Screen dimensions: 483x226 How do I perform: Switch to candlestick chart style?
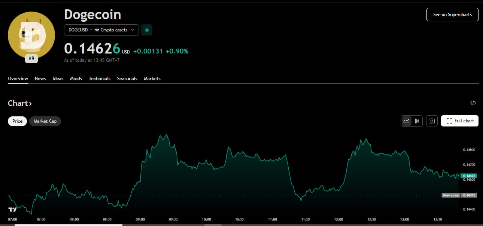416,121
